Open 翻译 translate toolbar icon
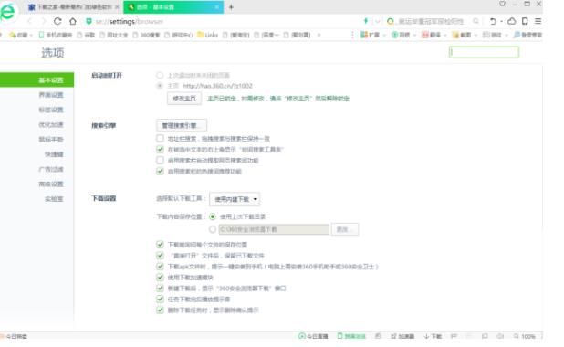This screenshot has height=347, width=564. click(431, 35)
